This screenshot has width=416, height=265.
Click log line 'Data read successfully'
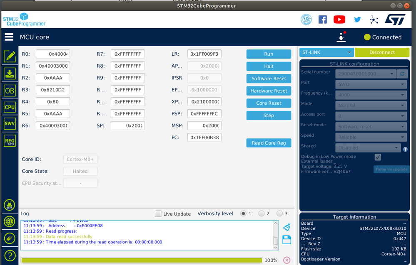click(69, 237)
